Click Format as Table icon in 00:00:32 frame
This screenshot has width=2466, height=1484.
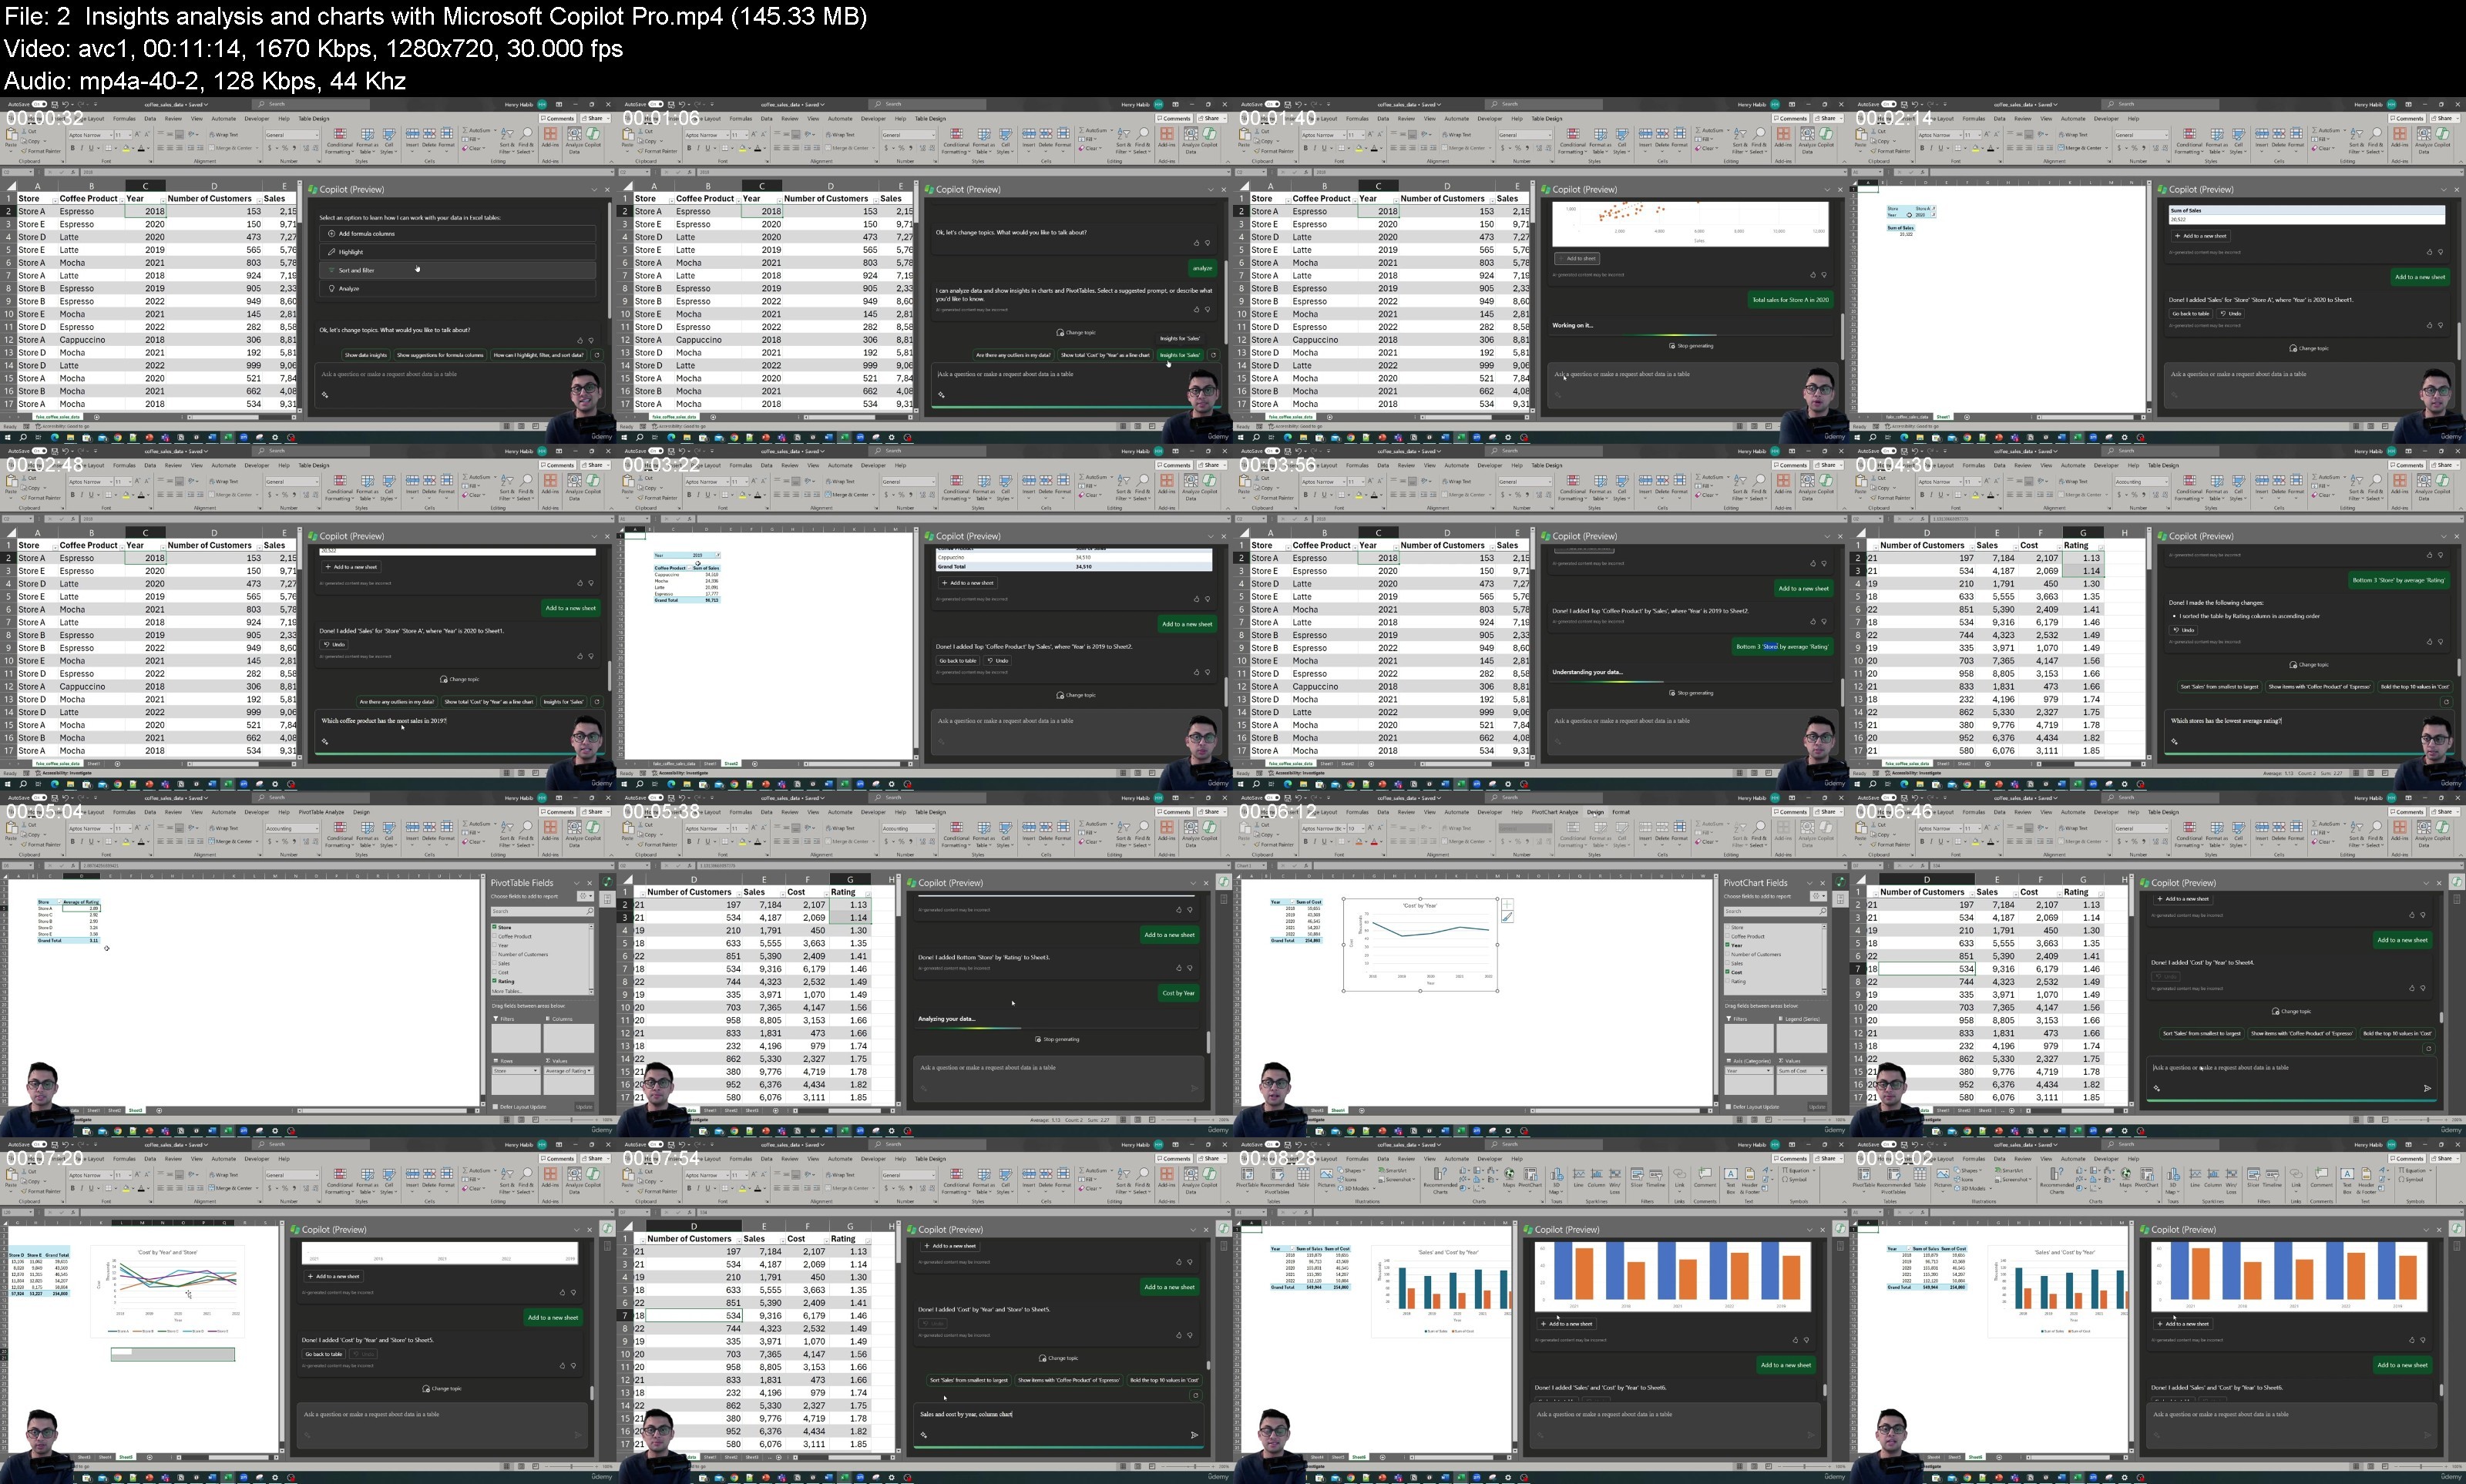point(367,134)
